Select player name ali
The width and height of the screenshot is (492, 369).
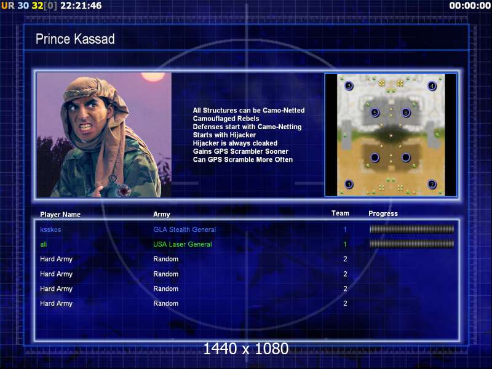(43, 244)
